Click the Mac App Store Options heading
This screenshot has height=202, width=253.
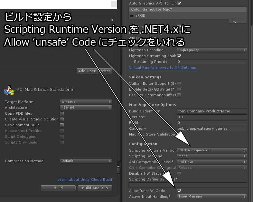pyautogui.click(x=153, y=105)
